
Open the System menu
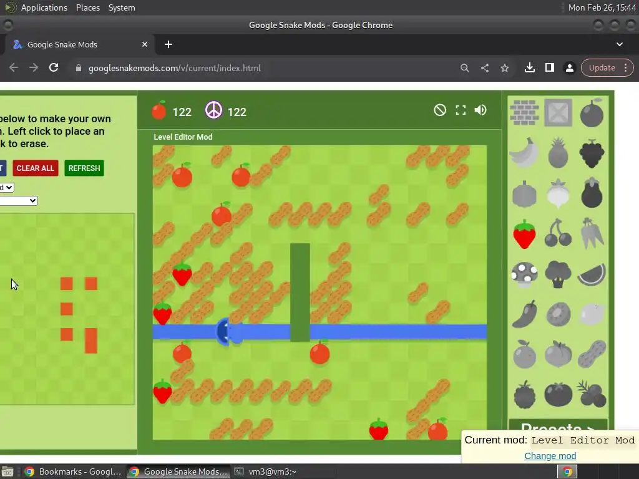coord(122,7)
